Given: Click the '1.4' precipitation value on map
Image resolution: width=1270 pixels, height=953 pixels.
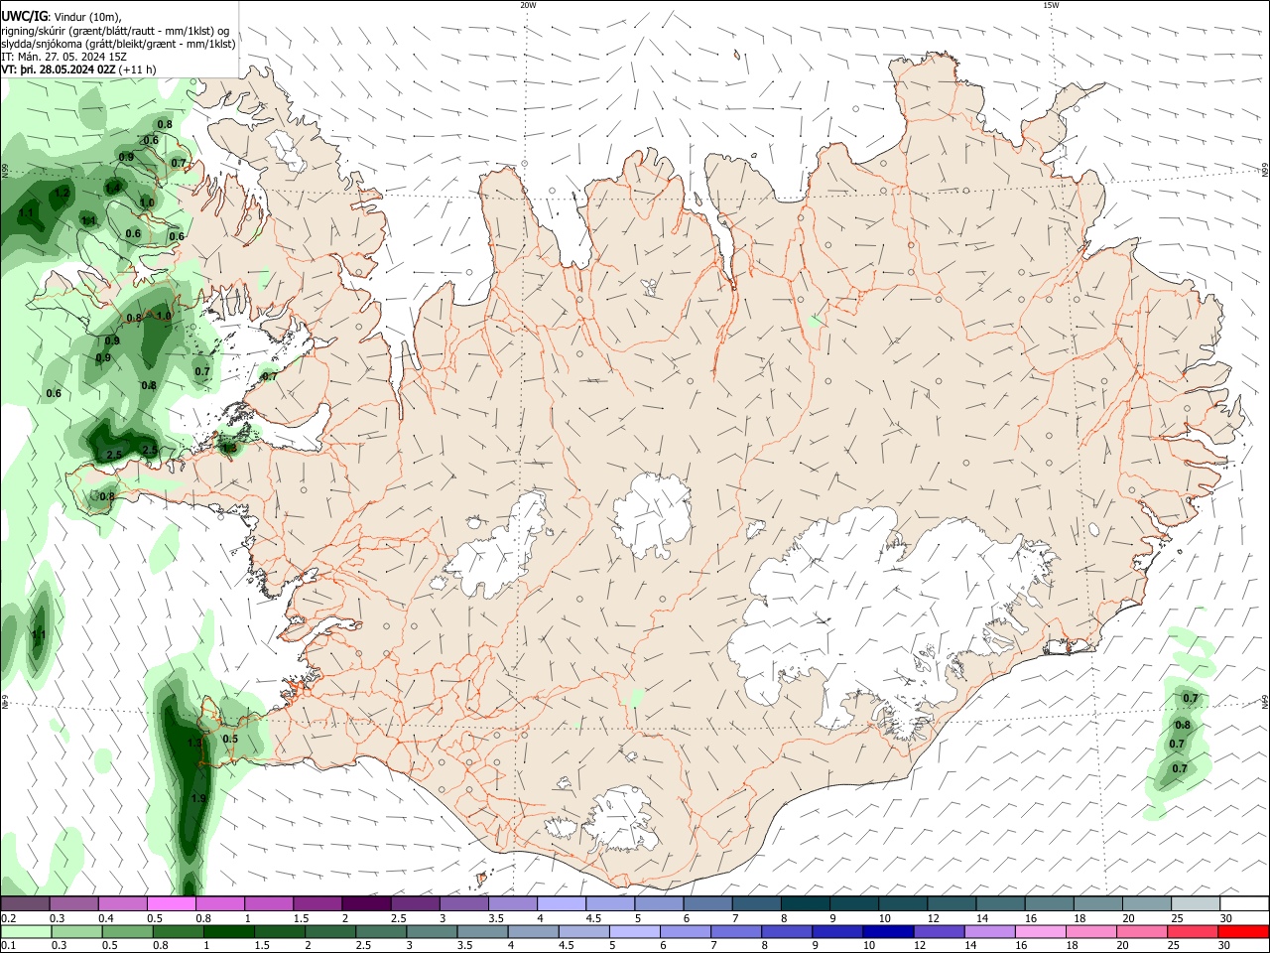Looking at the screenshot, I should coord(113,188).
